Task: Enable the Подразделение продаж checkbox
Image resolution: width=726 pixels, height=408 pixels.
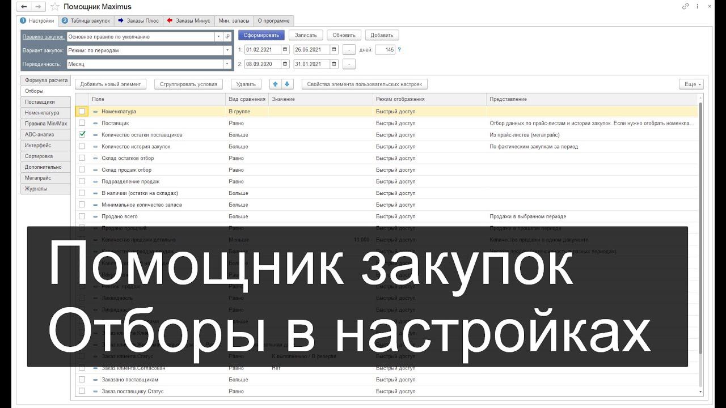Action: [82, 181]
